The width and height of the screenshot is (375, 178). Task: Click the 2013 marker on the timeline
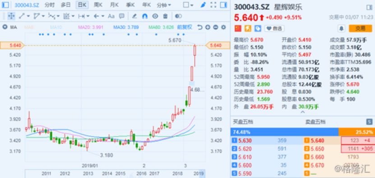[88, 174]
